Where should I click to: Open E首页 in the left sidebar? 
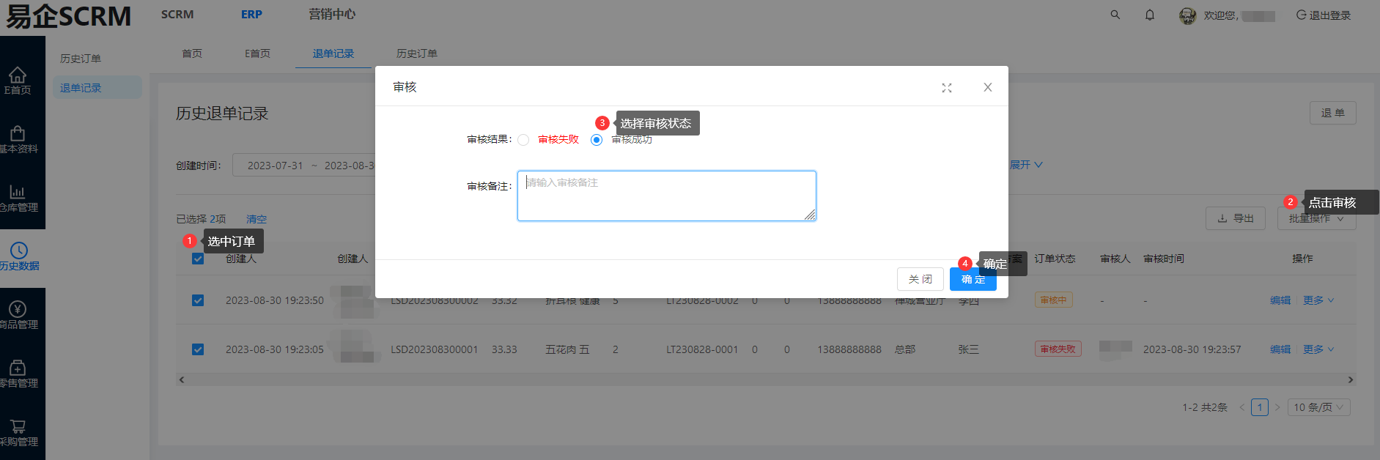(18, 81)
